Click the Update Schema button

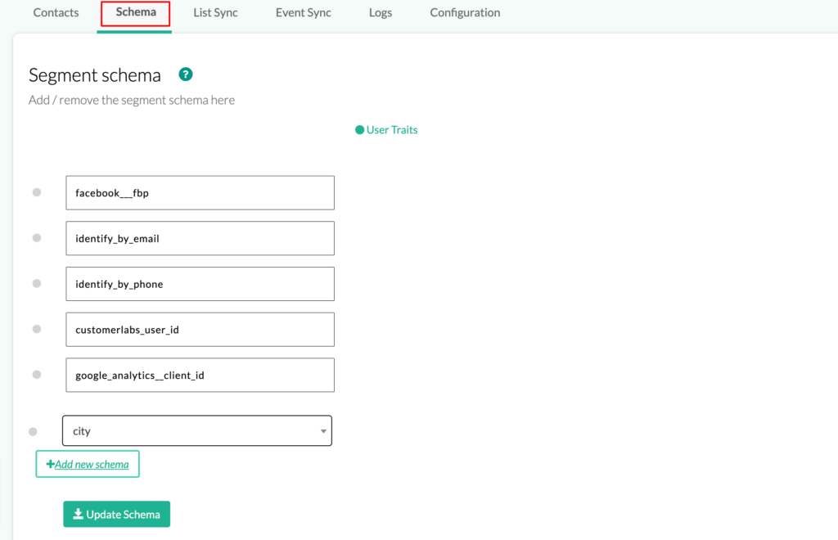(116, 514)
